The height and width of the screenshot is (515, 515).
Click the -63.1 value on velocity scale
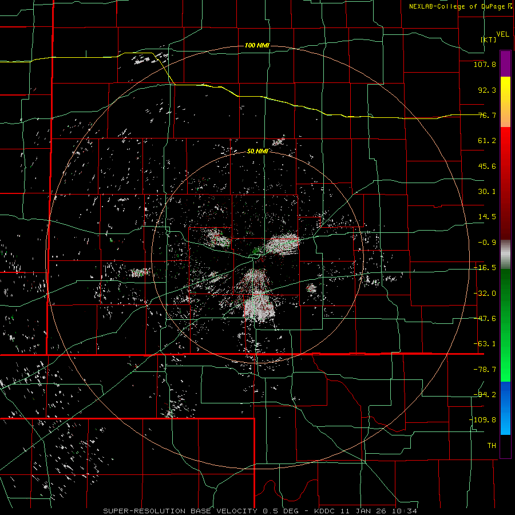coord(485,344)
